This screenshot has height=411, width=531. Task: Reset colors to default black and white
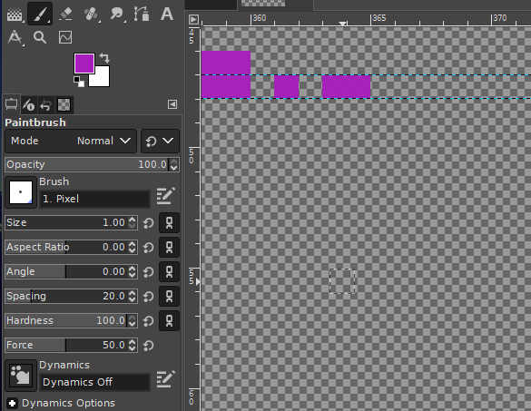coord(79,82)
